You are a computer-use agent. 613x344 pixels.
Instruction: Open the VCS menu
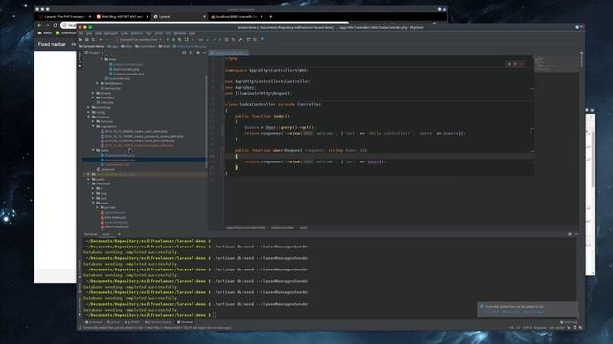coord(169,33)
